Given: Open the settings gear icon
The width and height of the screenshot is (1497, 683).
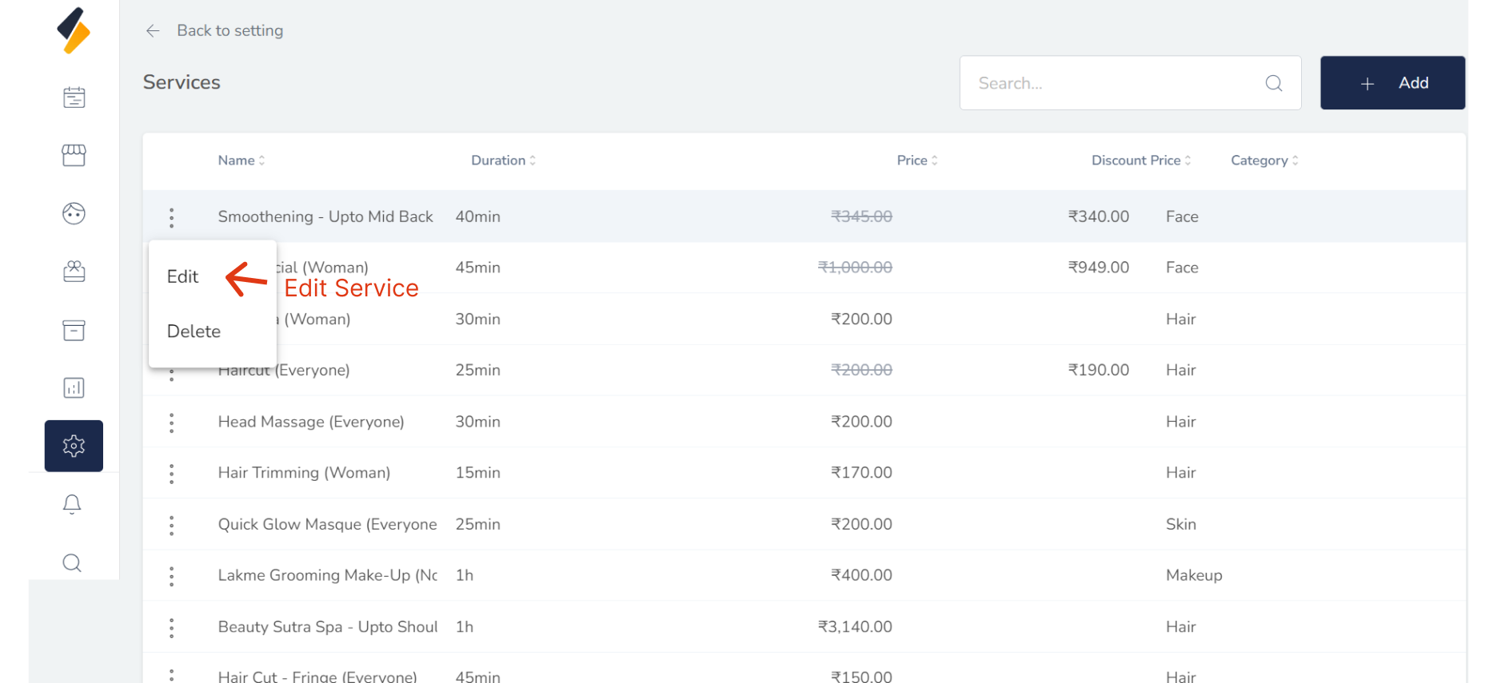Looking at the screenshot, I should tap(74, 446).
